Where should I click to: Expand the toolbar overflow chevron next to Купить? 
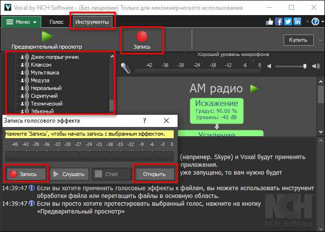coord(321,40)
